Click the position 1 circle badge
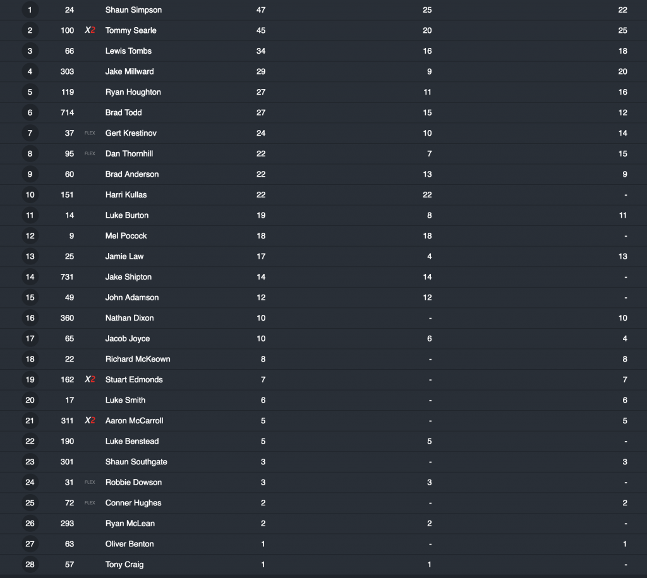This screenshot has height=578, width=647. click(30, 10)
